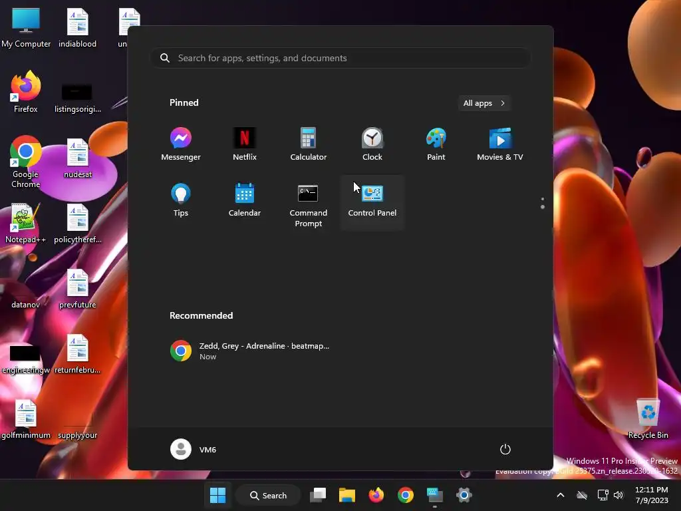Open the running app left of Settings on taskbar

tap(435, 495)
